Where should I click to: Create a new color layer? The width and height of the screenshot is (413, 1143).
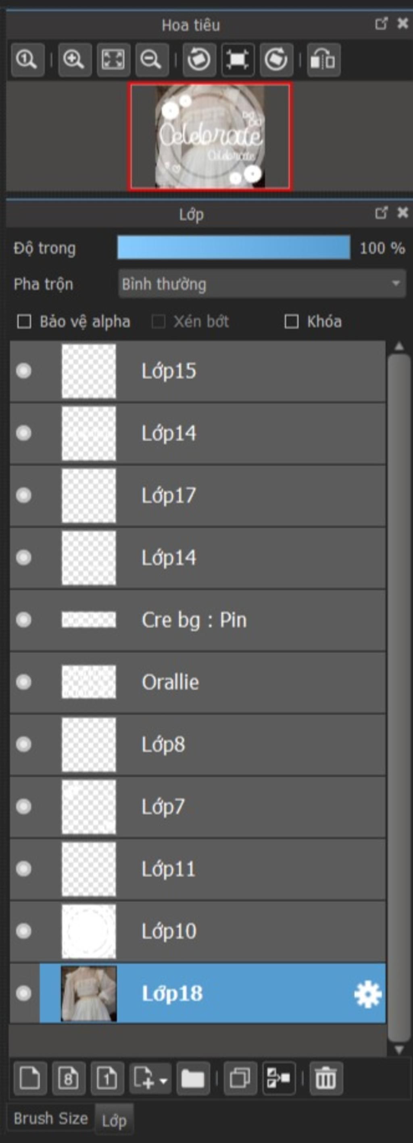pyautogui.click(x=30, y=1078)
